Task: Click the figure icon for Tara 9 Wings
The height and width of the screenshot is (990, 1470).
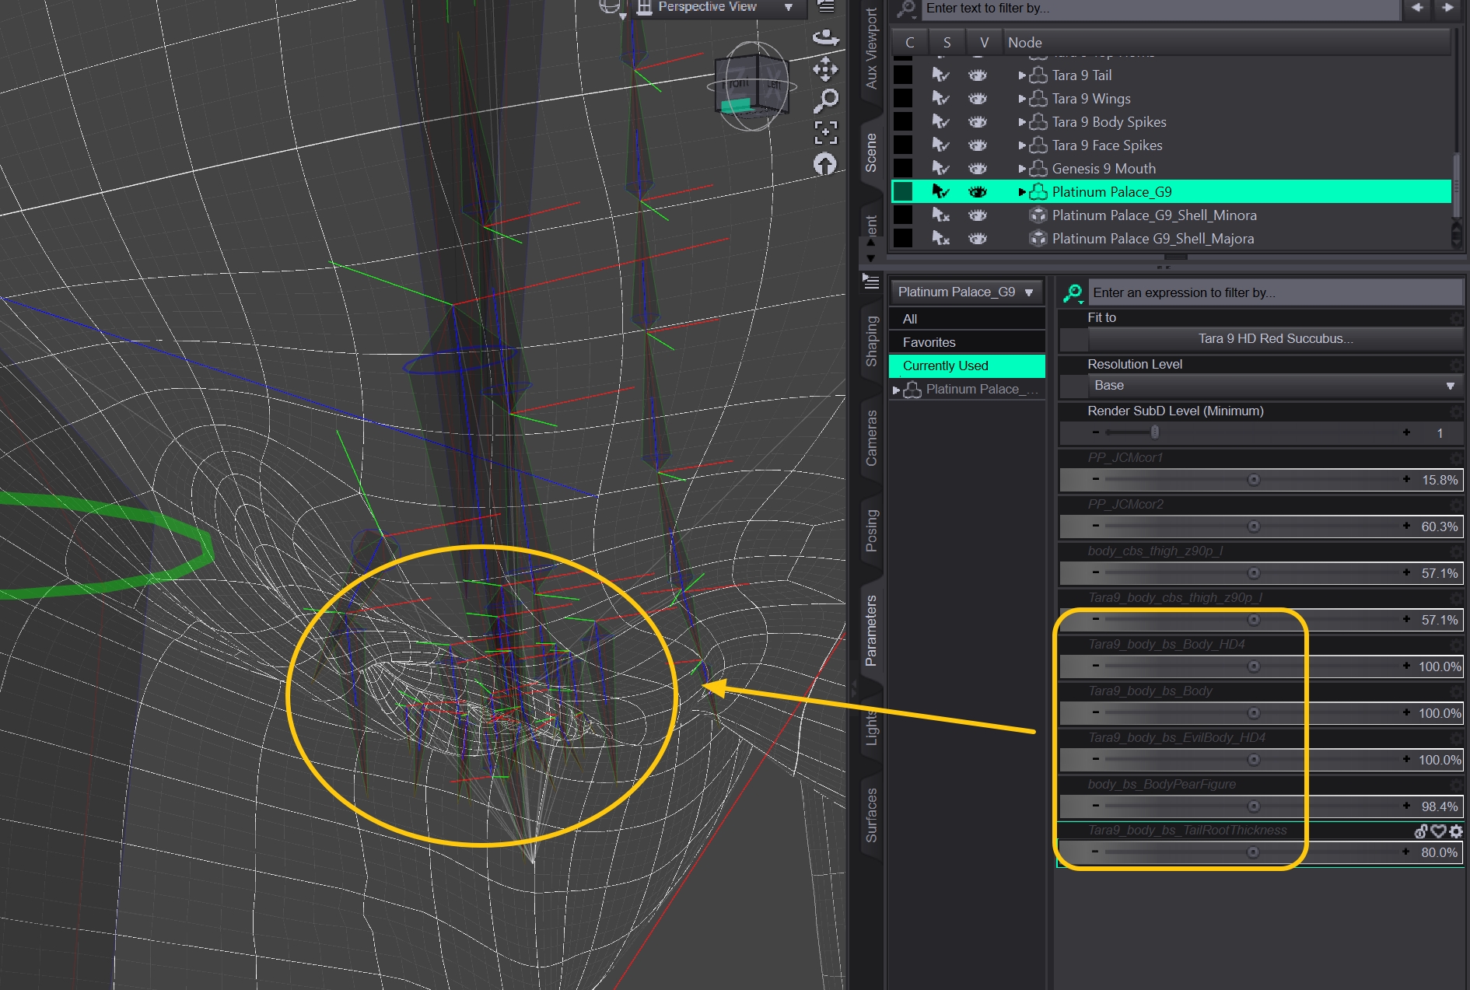Action: click(1038, 99)
